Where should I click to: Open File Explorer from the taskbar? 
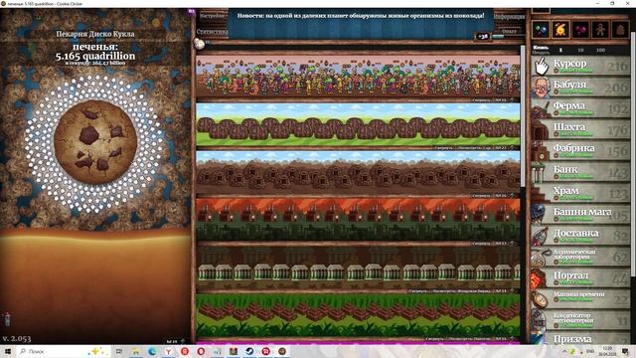135,351
